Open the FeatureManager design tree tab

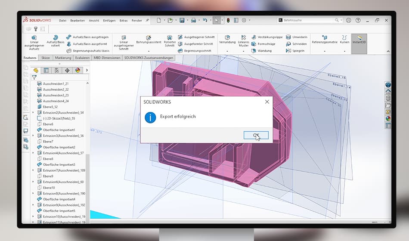pyautogui.click(x=36, y=71)
